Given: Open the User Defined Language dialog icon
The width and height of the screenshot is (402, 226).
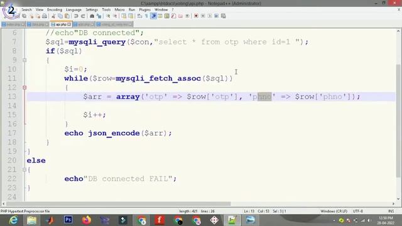Looking at the screenshot, I should coord(160,16).
